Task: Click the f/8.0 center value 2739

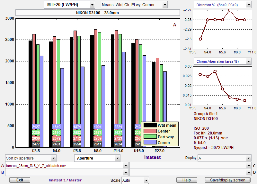Action: coord(98,138)
